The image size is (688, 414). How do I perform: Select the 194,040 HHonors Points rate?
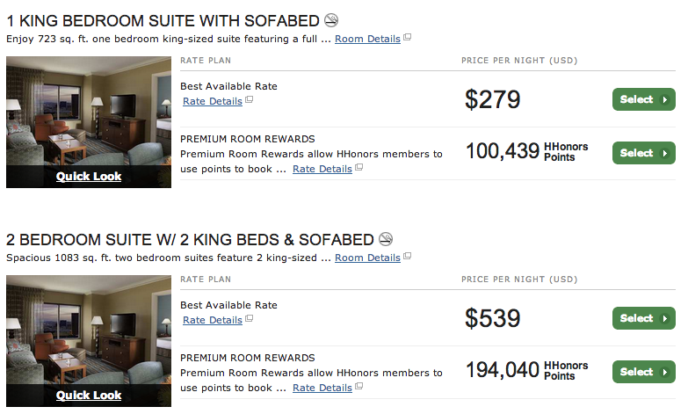pos(643,372)
